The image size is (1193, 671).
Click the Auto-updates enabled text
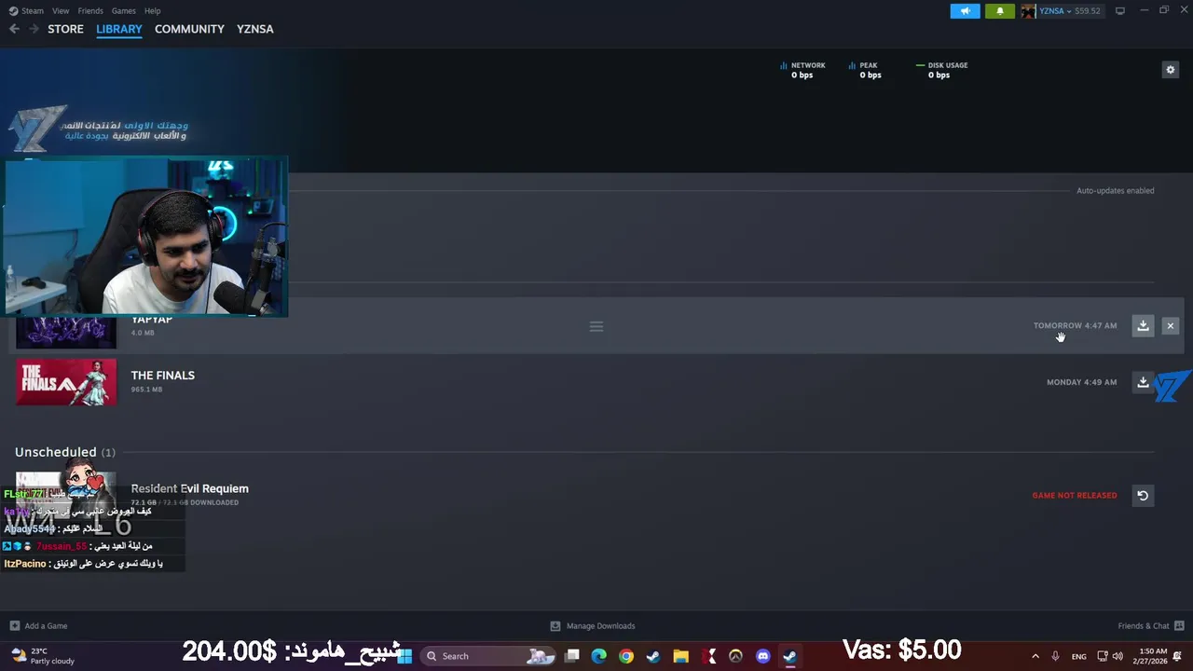tap(1115, 191)
